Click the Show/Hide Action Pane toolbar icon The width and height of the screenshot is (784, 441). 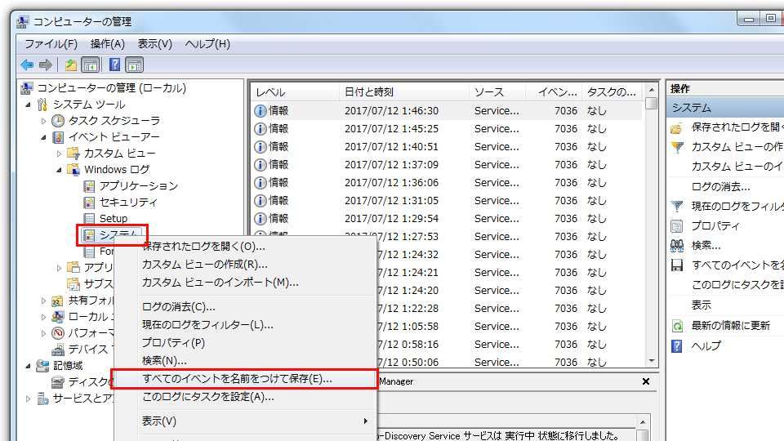135,65
